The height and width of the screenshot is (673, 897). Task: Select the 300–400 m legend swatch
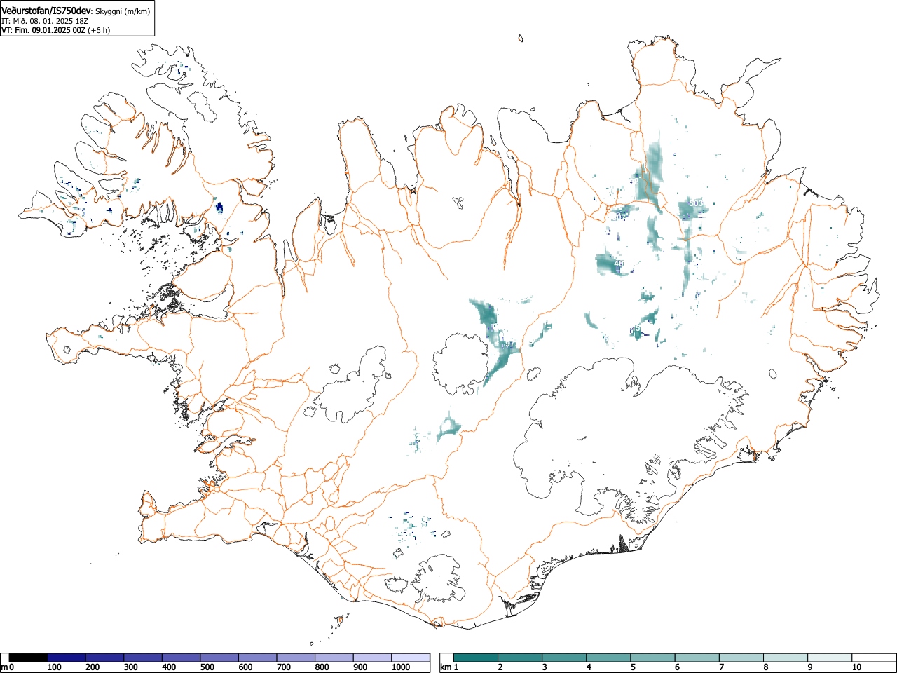[x=143, y=658]
